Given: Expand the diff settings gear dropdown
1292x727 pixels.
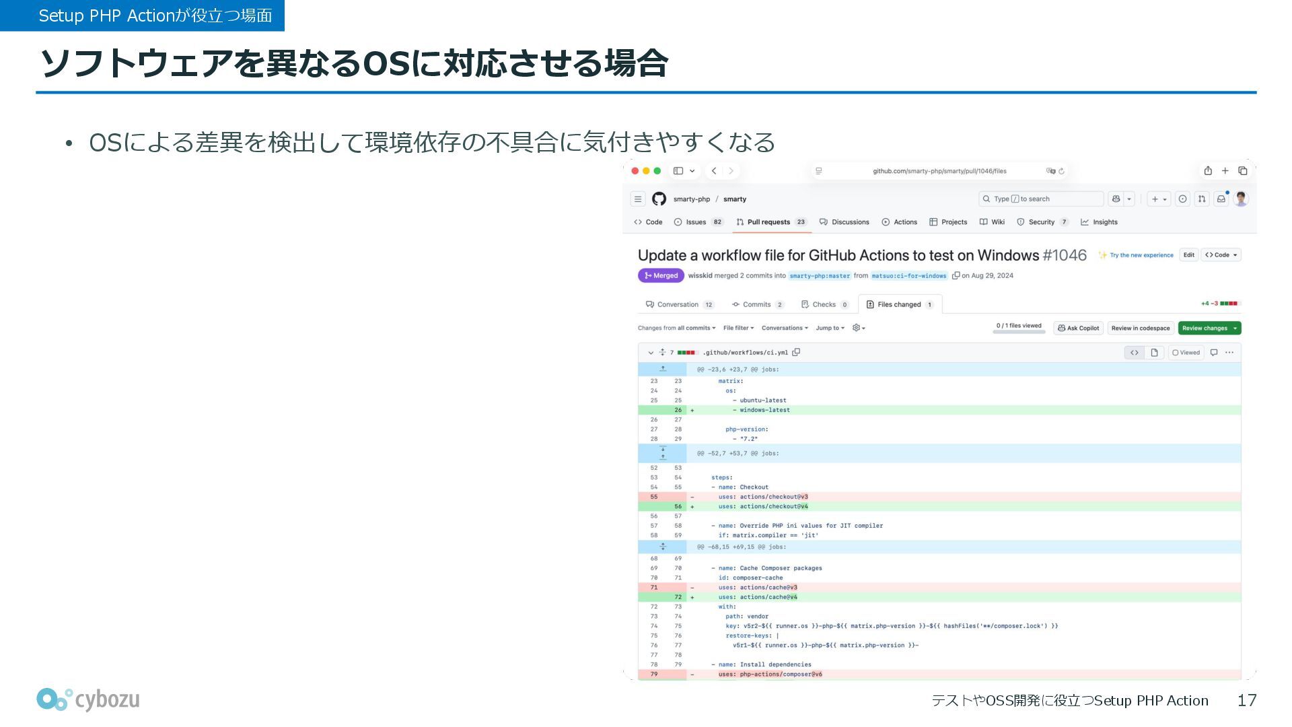Looking at the screenshot, I should click(x=859, y=328).
